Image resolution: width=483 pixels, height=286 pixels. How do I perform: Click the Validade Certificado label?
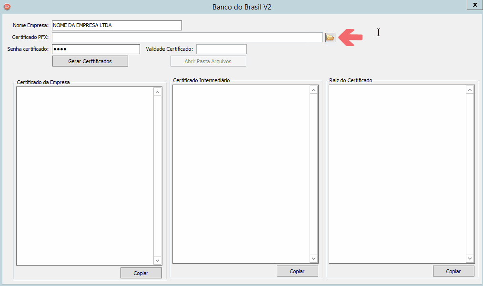coord(170,49)
